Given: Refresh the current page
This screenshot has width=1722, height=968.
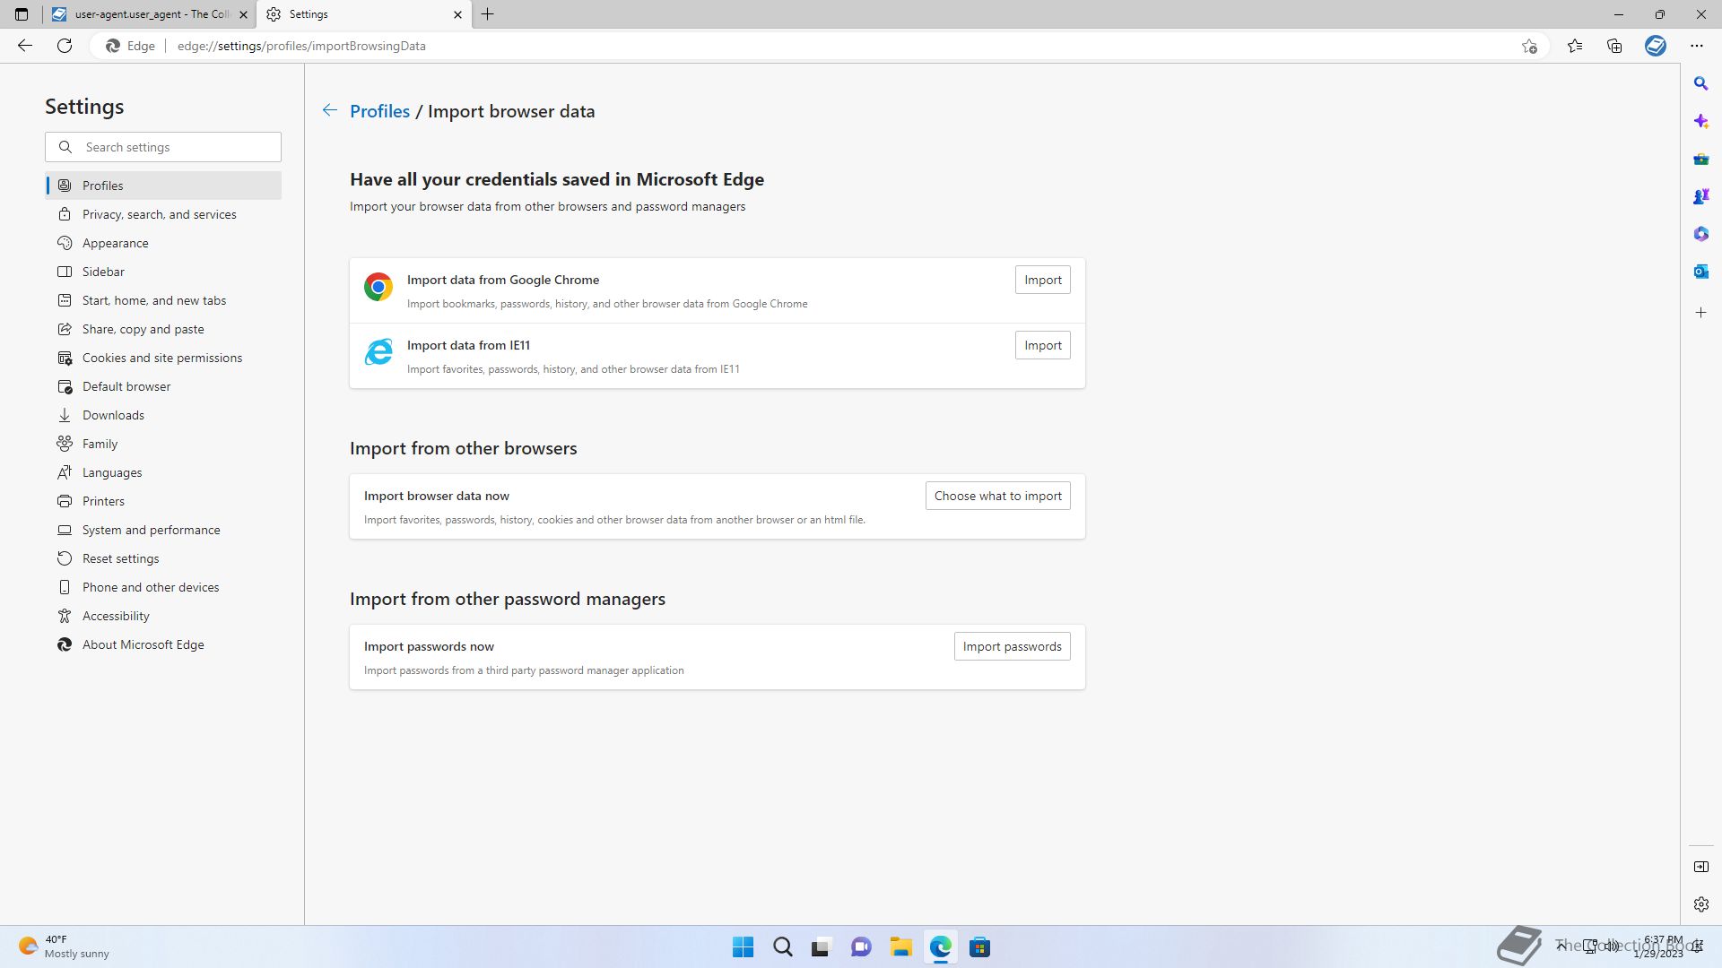Looking at the screenshot, I should tap(65, 46).
